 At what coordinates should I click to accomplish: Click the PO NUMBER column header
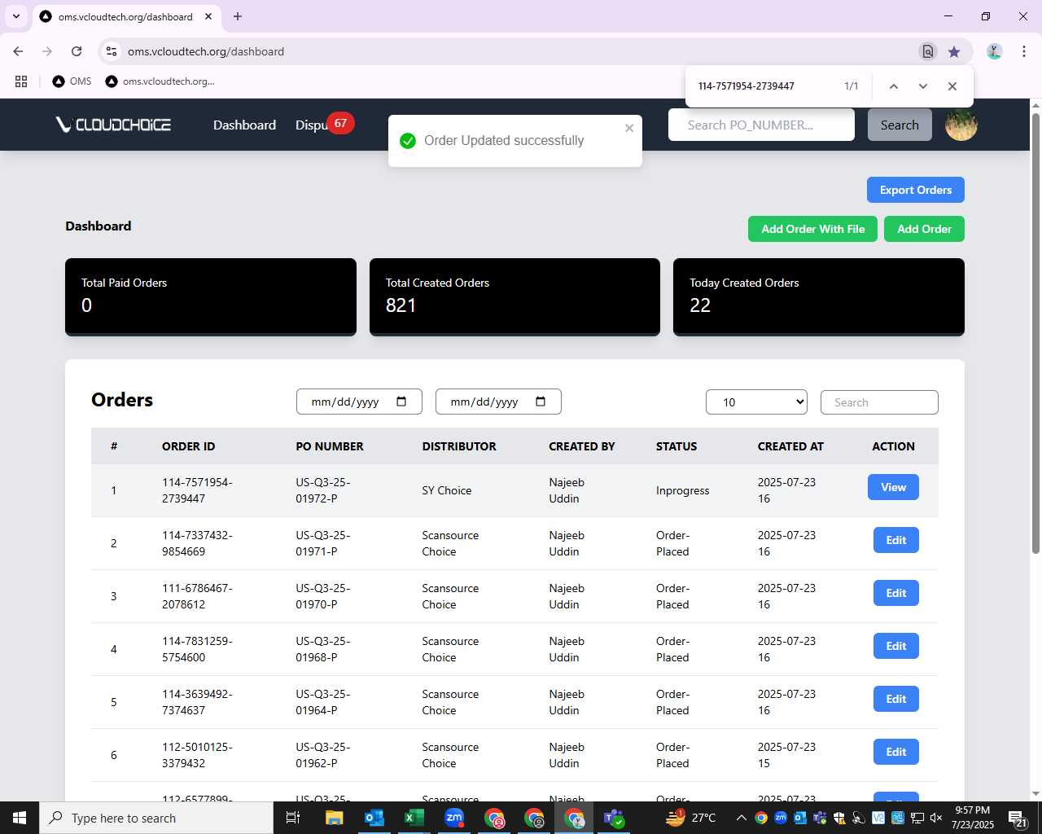(x=330, y=446)
